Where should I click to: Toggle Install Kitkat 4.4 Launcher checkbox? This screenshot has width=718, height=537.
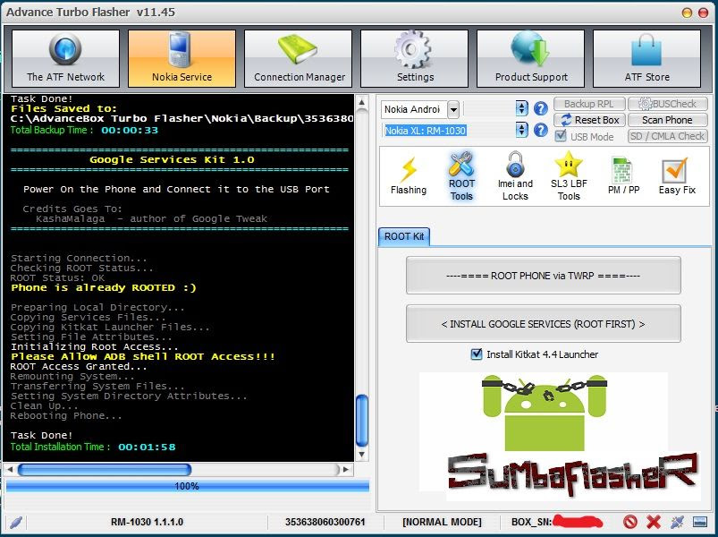pyautogui.click(x=477, y=354)
